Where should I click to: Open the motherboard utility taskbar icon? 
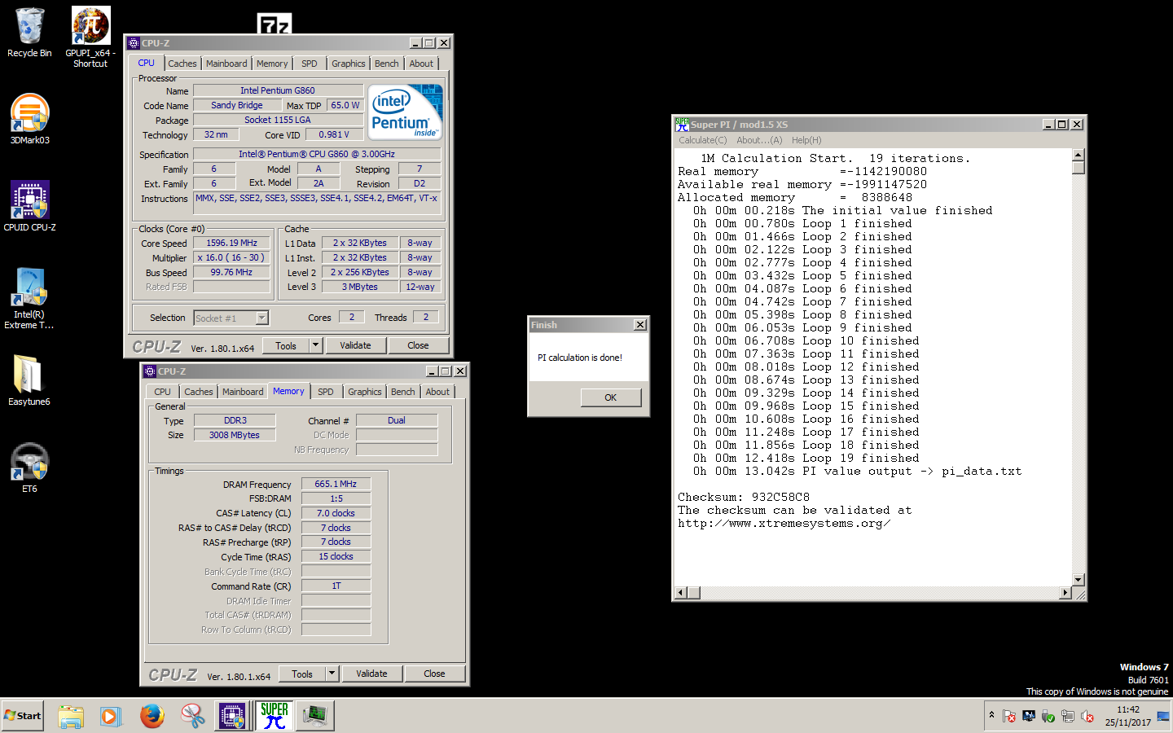tap(315, 716)
